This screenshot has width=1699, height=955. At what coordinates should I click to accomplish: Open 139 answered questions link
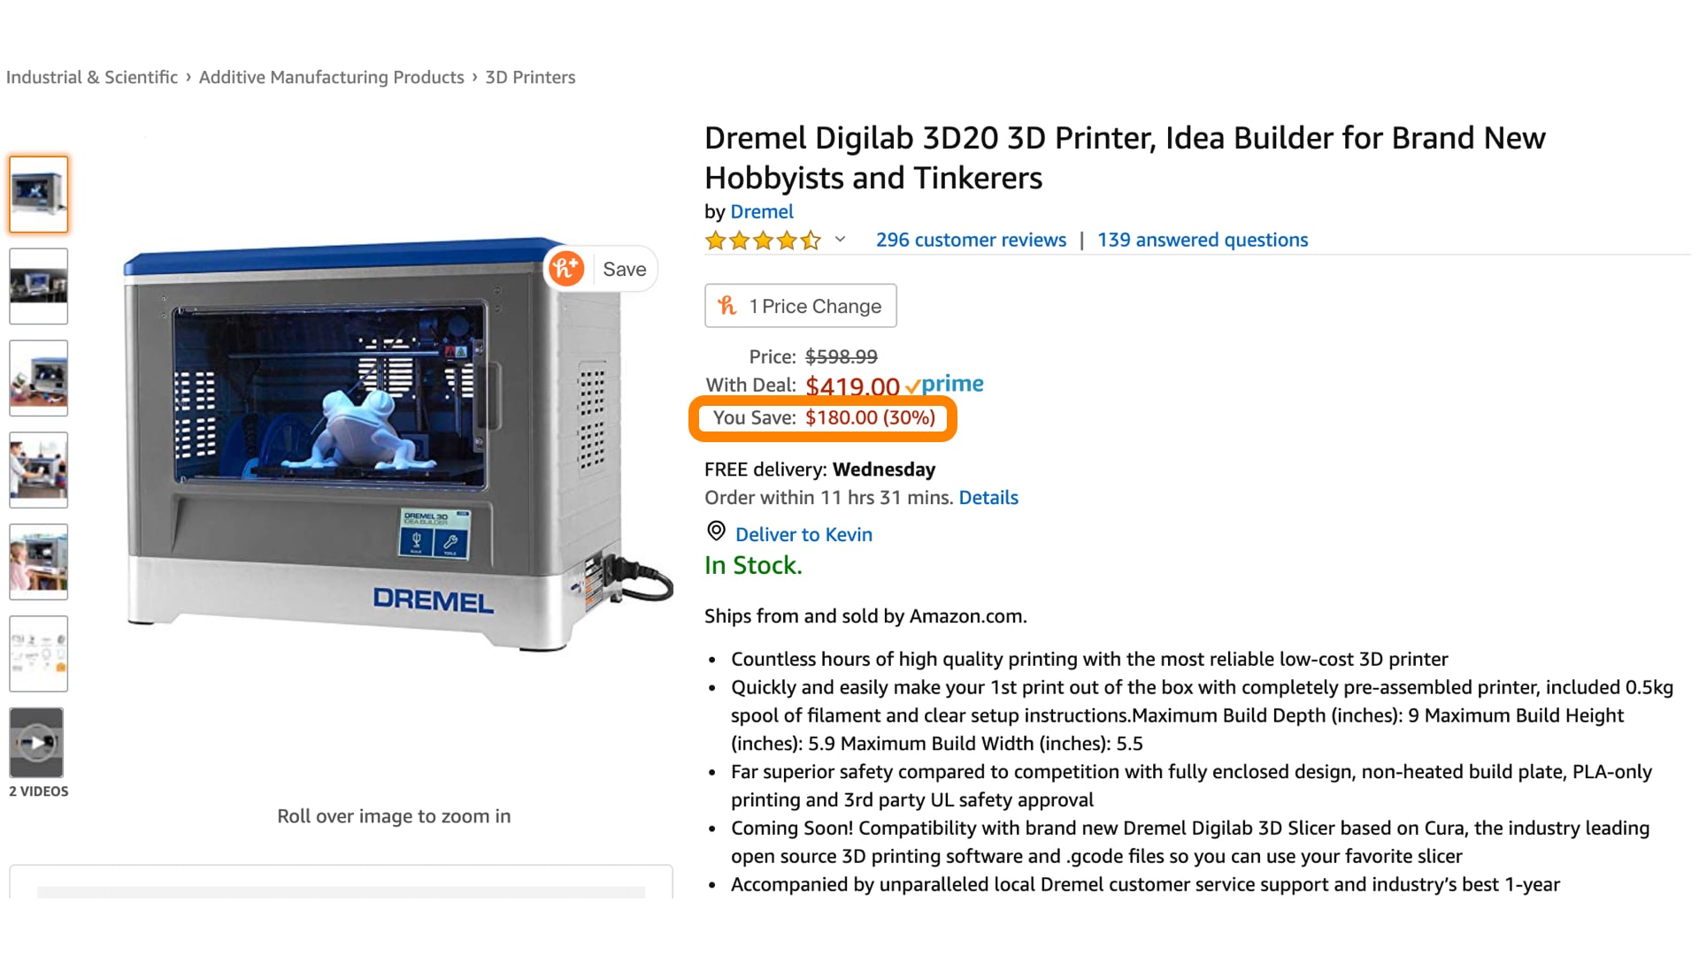coord(1203,240)
